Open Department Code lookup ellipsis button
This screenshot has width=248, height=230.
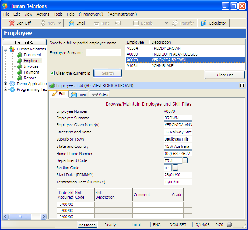(185, 160)
